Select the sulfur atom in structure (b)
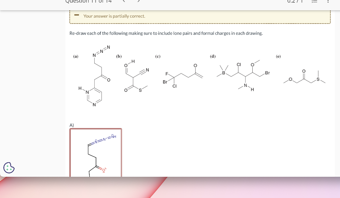 140,89
